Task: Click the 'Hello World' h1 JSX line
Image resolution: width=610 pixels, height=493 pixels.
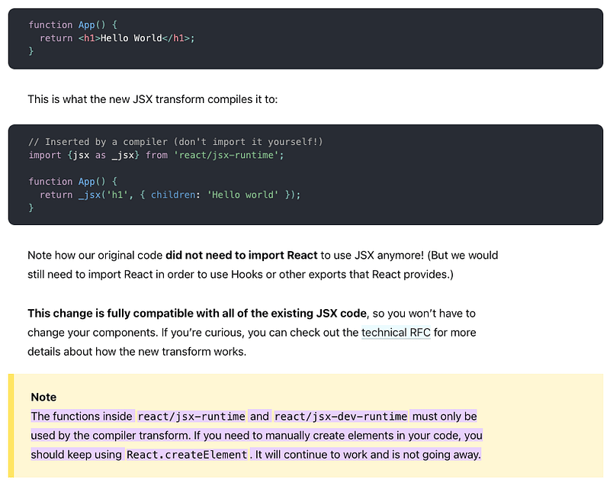Action: tap(136, 38)
